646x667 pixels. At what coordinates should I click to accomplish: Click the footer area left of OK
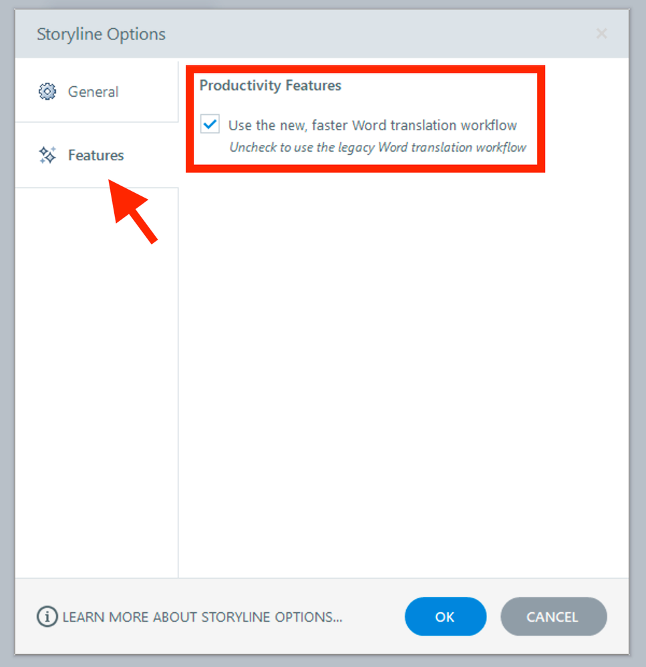click(374, 617)
